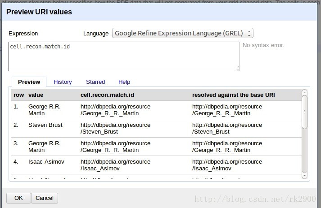Click Isaac_Asimov URI in resolved column
This screenshot has height=208, width=321.
click(x=227, y=165)
